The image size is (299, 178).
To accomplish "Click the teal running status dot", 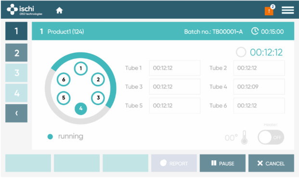I will click(50, 137).
